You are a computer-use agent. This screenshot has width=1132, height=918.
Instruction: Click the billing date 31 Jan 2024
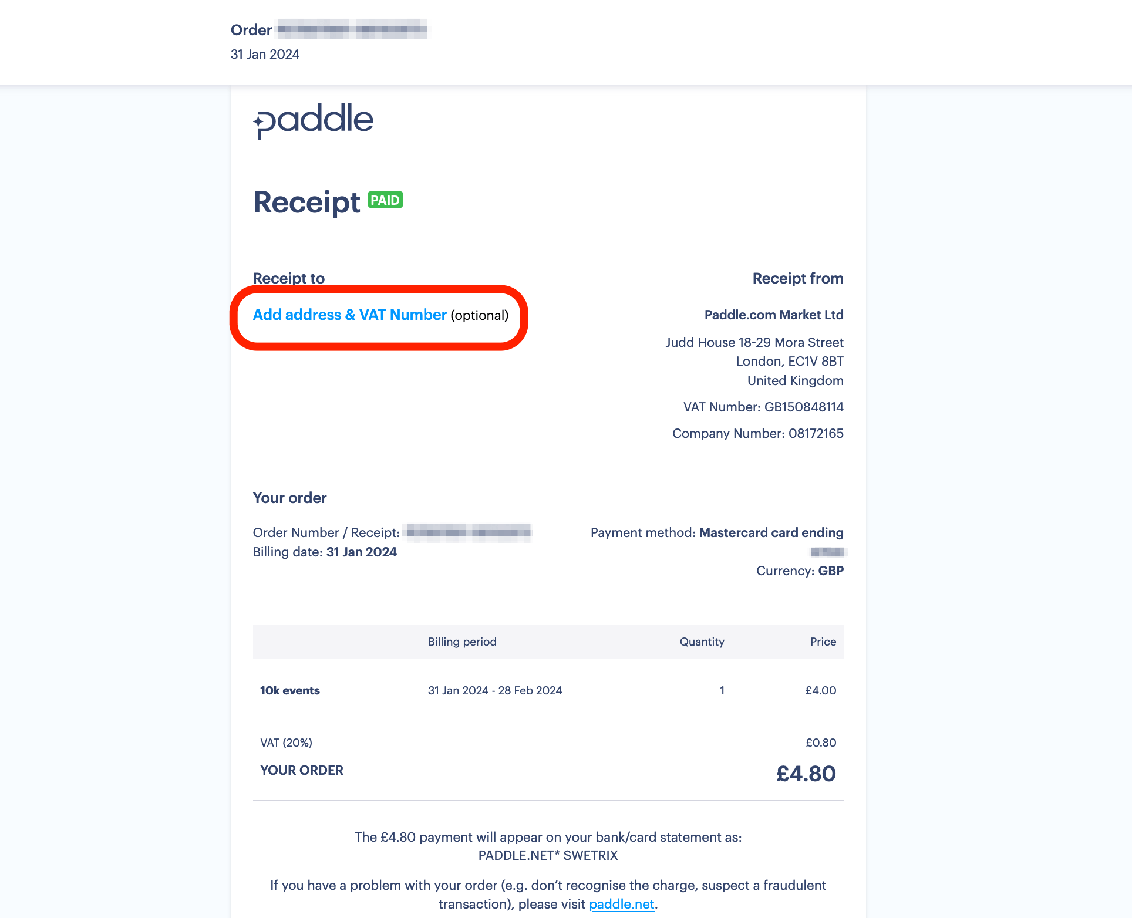click(x=361, y=552)
